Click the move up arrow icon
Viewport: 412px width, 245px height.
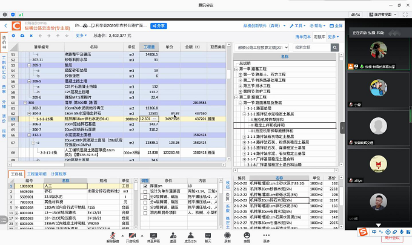(x=58, y=36)
